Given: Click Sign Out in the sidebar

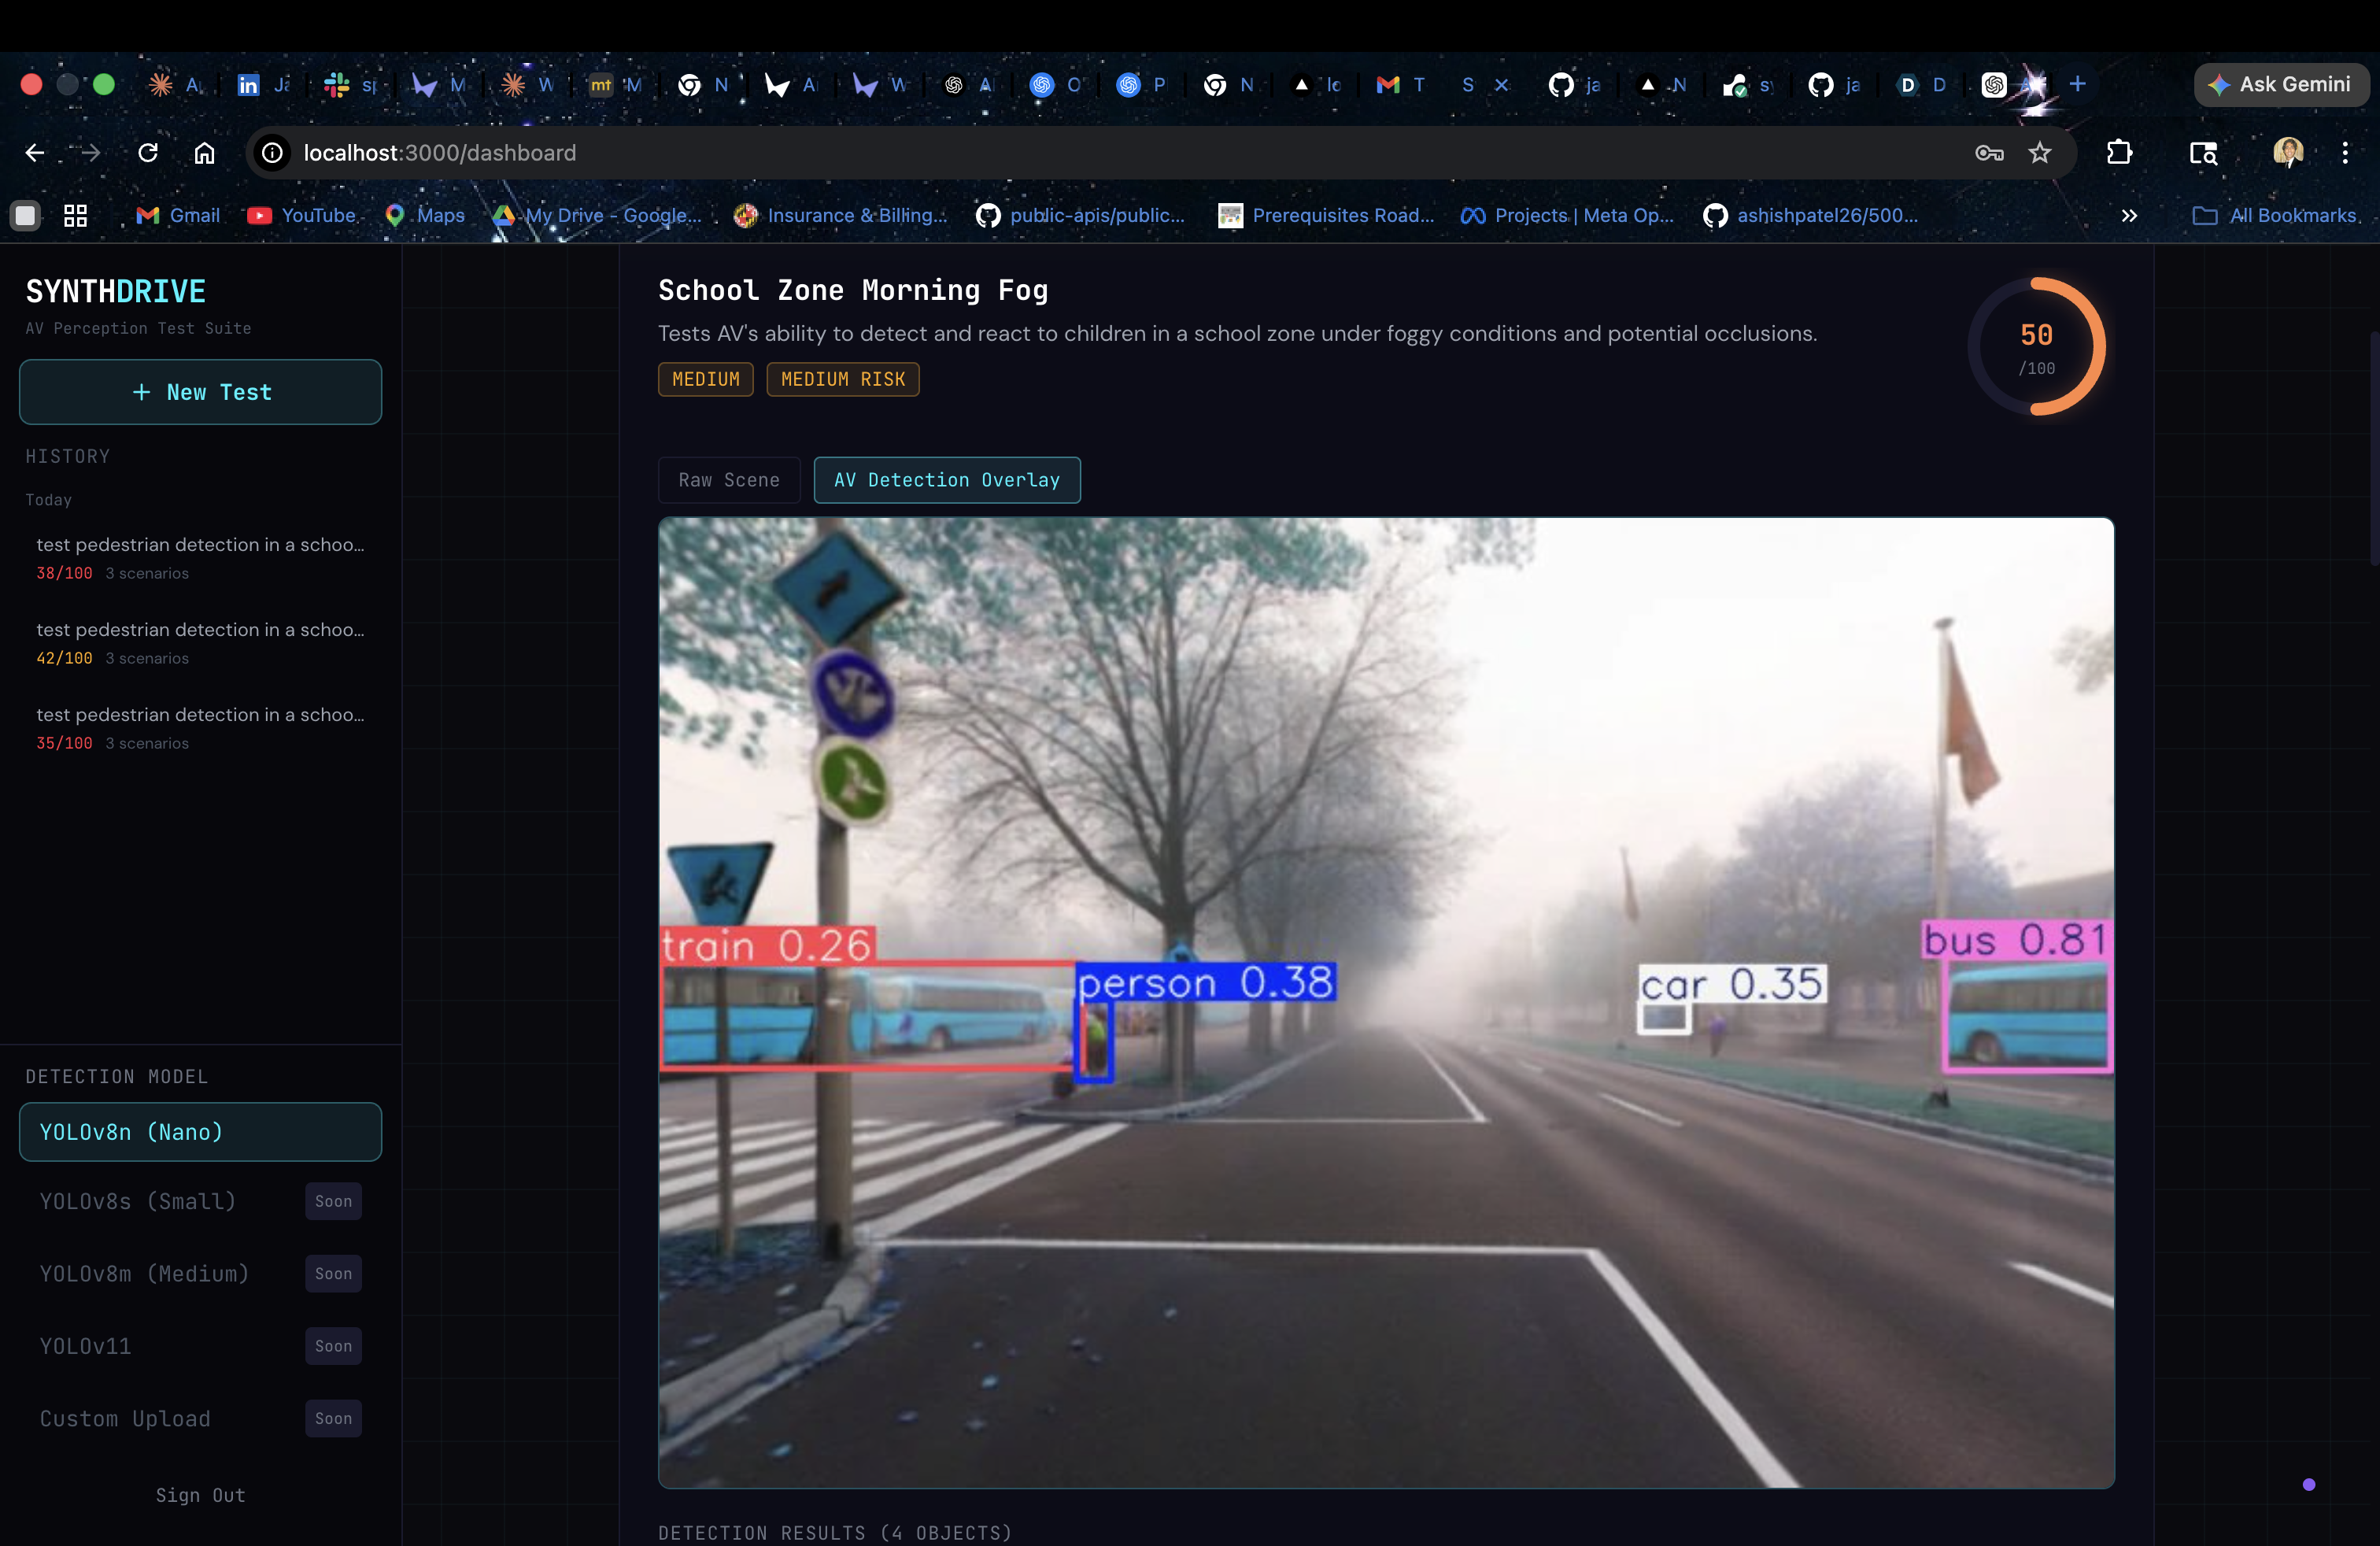Looking at the screenshot, I should click(200, 1494).
